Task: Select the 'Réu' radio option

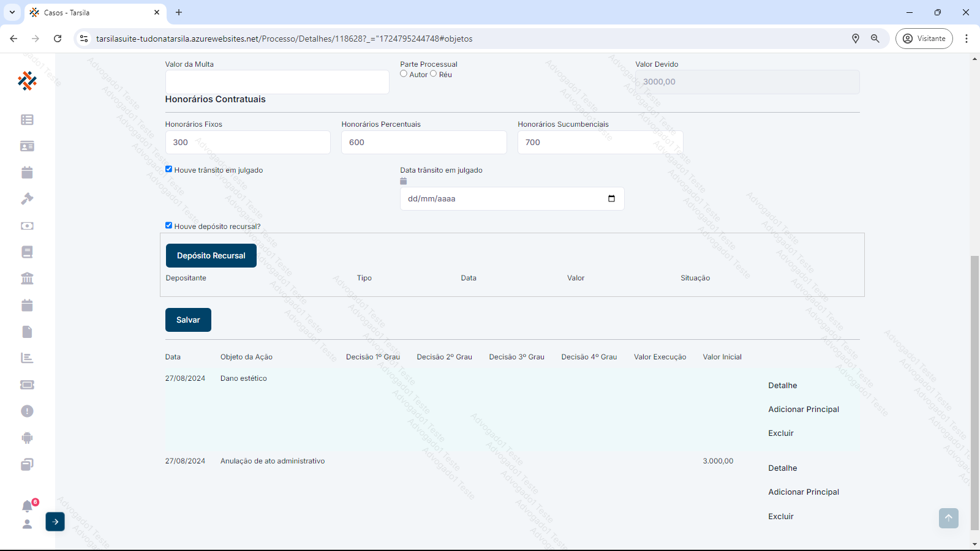Action: [434, 73]
